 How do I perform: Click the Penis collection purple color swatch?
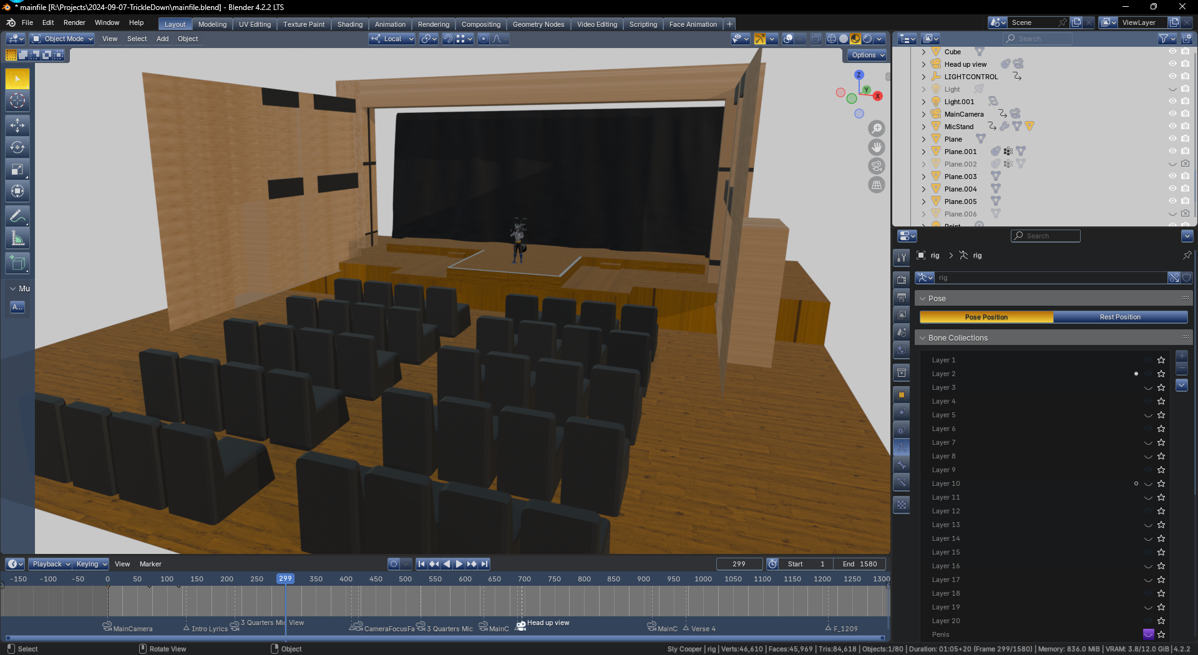pos(1148,634)
